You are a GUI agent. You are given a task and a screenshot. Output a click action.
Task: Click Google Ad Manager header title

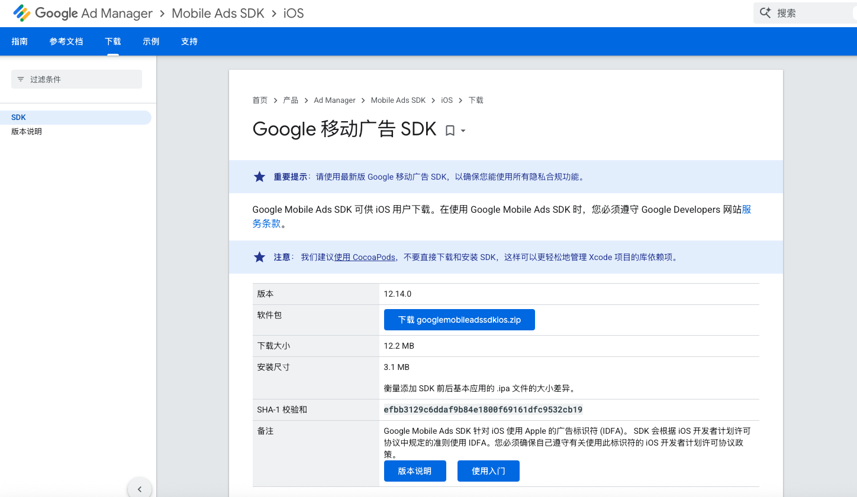(x=94, y=13)
